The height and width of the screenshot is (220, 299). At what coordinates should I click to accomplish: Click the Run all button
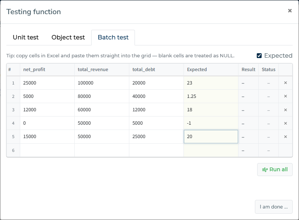click(x=275, y=169)
